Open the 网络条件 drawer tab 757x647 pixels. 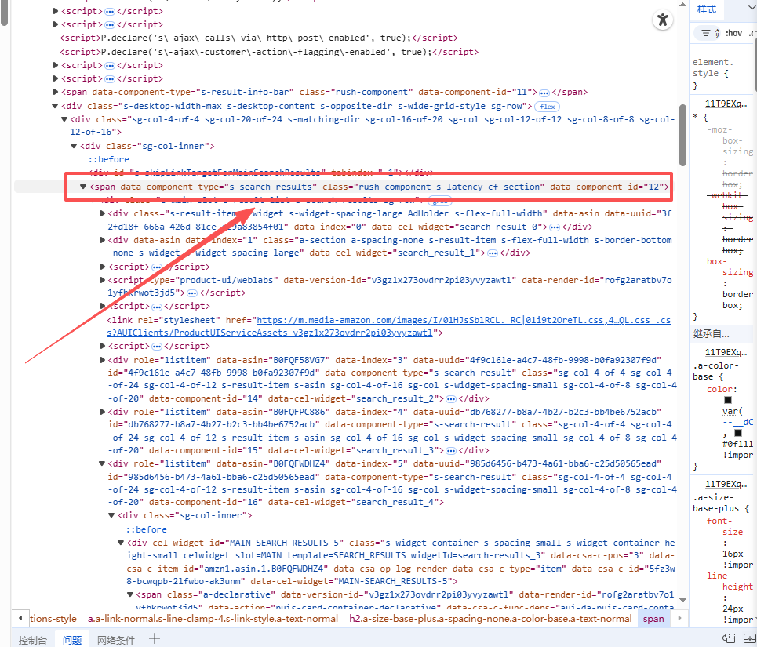[x=116, y=640]
